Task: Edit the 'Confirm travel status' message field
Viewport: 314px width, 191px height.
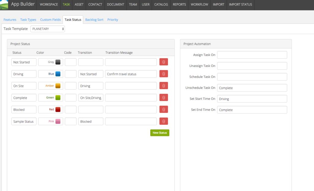Action: point(131,74)
